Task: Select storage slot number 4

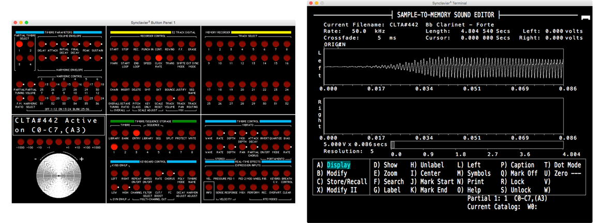Action: tap(147, 146)
